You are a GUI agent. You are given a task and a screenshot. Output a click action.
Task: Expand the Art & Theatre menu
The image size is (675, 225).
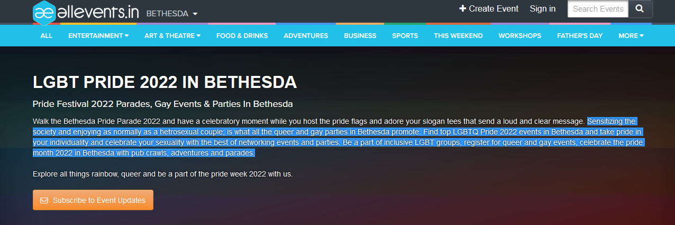coord(172,36)
